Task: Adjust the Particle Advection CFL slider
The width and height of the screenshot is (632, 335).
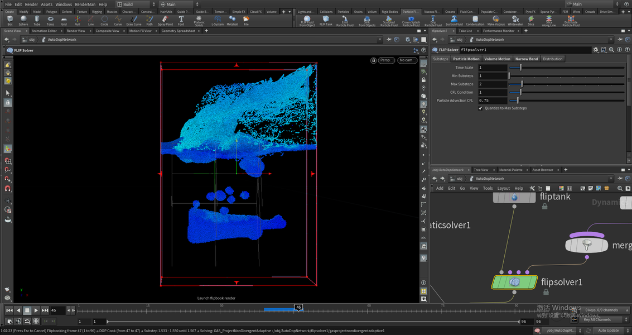Action: pos(567,100)
